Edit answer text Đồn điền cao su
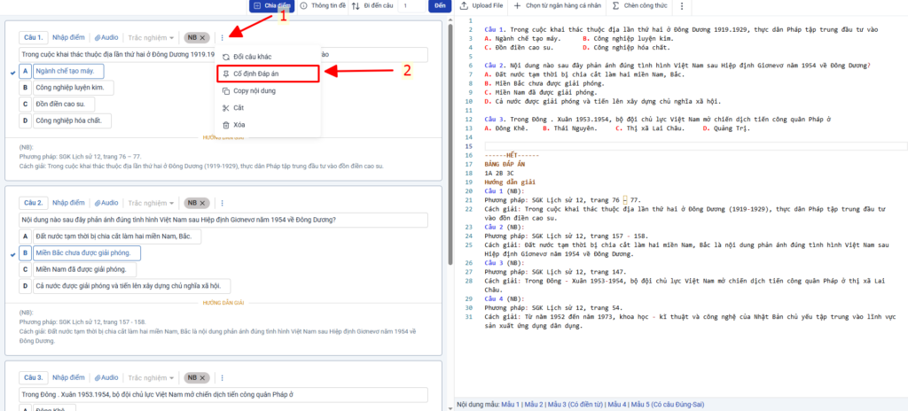908x411 pixels. (x=63, y=105)
